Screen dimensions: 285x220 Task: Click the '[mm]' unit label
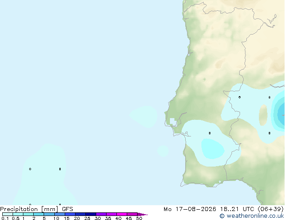(x=49, y=209)
